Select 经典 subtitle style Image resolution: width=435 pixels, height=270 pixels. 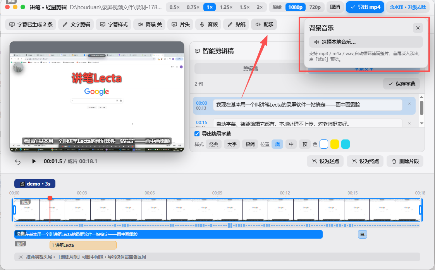[213, 144]
